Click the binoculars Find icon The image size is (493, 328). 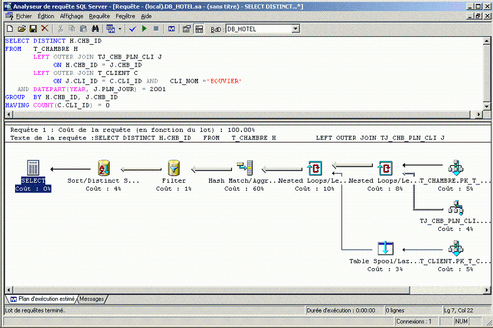pyautogui.click(x=95, y=28)
